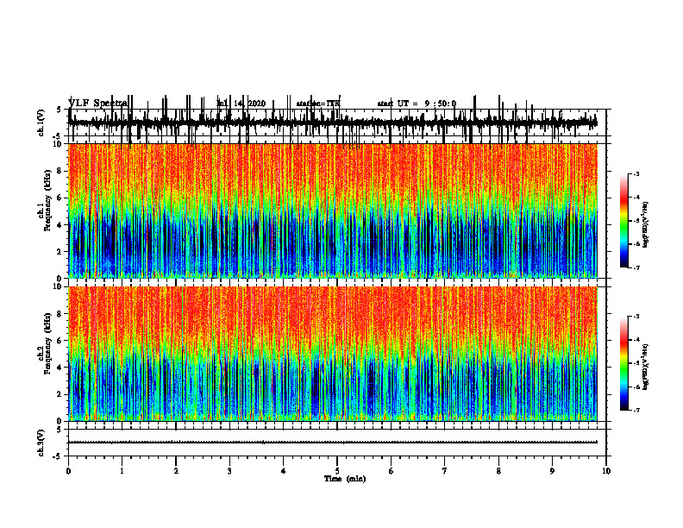Click the ch.2 spectrogram color scale bar
Viewport: 683px width, 528px height.
pyautogui.click(x=623, y=363)
